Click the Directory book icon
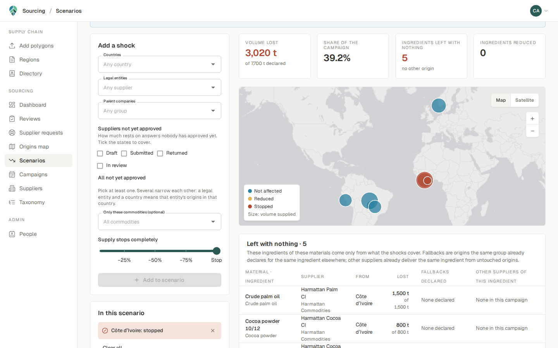Viewport: 558px width, 348px height. pos(12,73)
